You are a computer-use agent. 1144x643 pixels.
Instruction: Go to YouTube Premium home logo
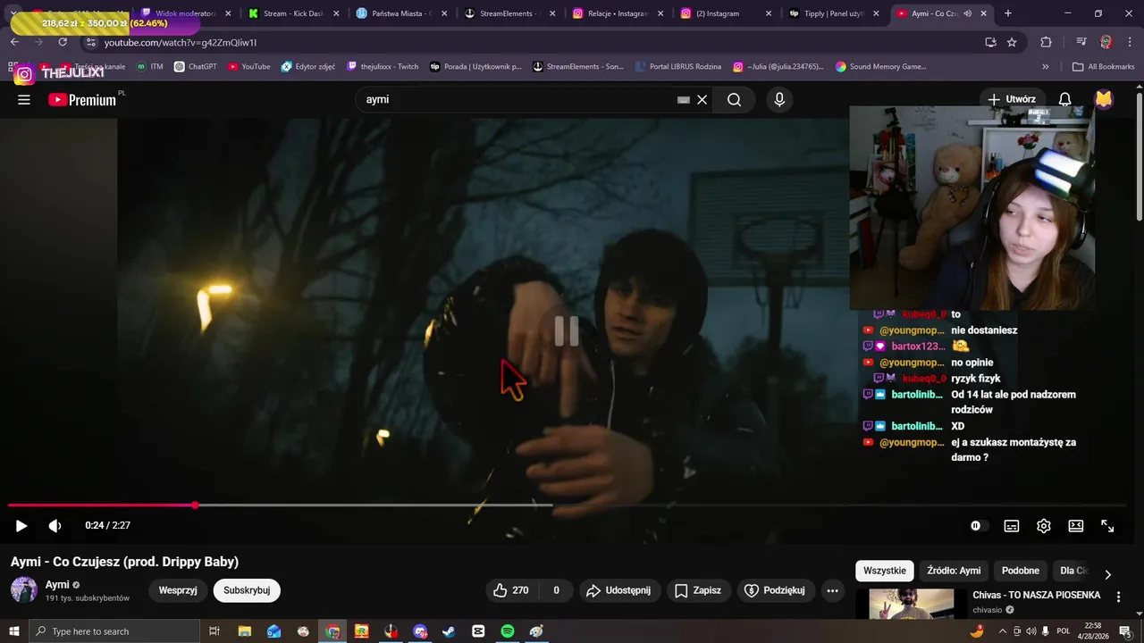click(82, 100)
